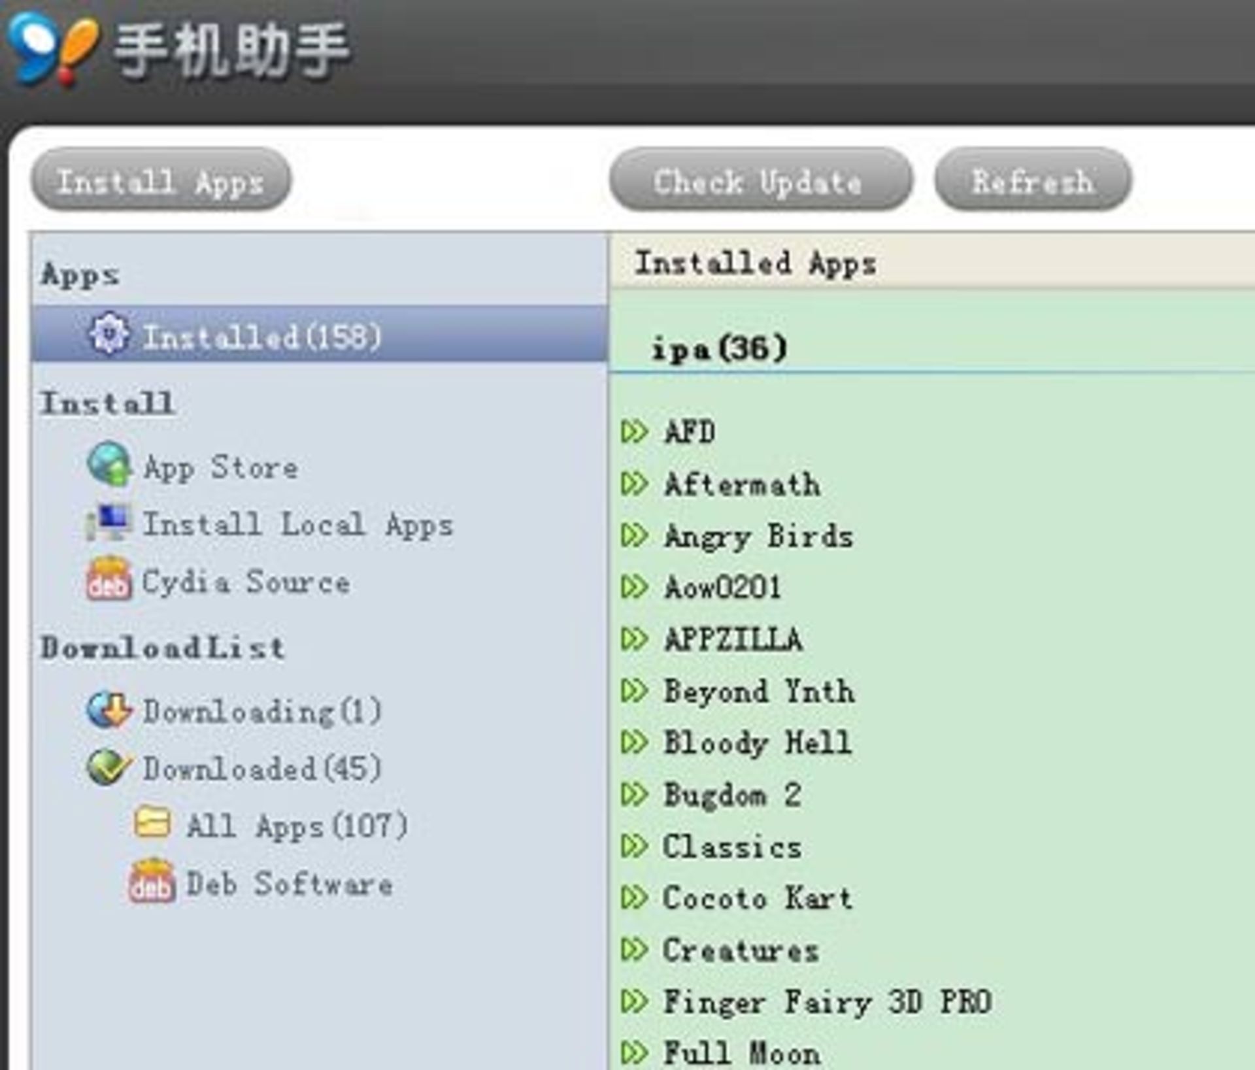Open Cydia Source
1255x1070 pixels.
coord(246,582)
